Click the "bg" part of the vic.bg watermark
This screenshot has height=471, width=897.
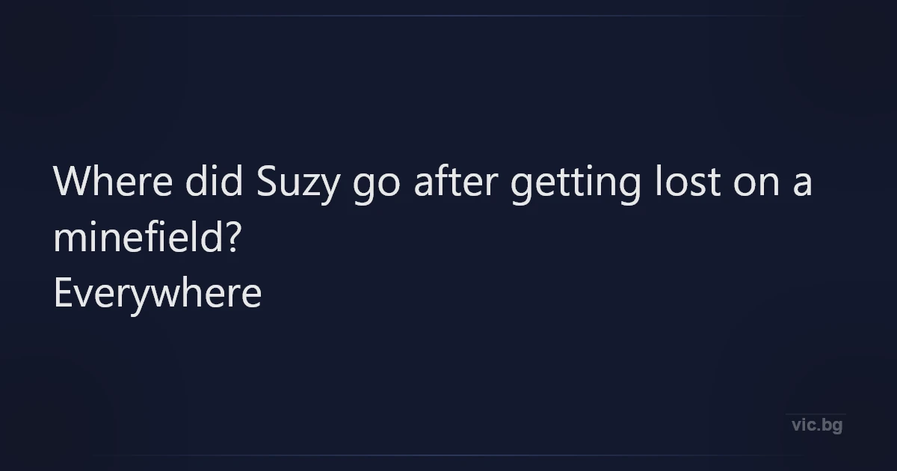pyautogui.click(x=832, y=426)
